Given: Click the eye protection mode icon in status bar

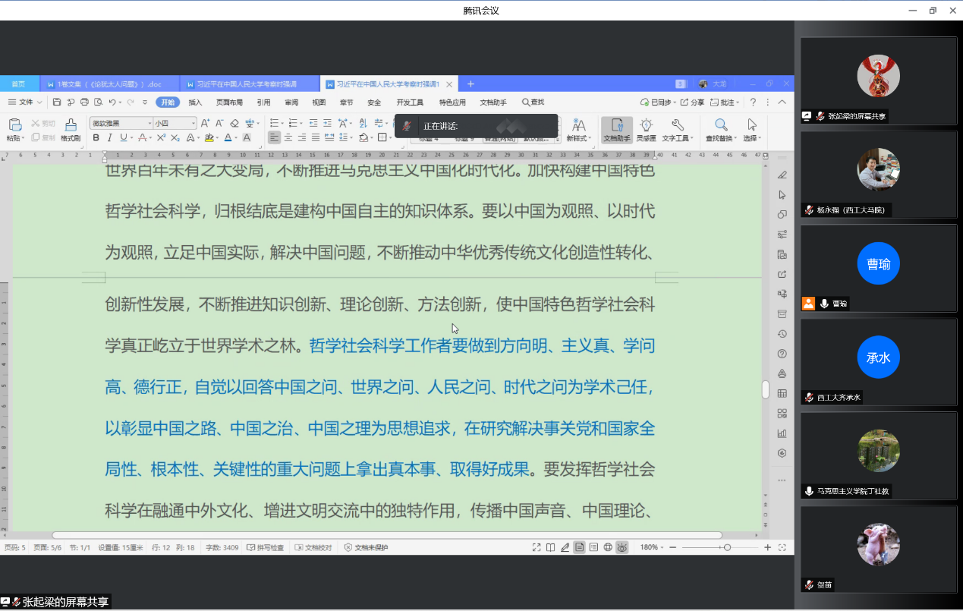Looking at the screenshot, I should tap(622, 547).
